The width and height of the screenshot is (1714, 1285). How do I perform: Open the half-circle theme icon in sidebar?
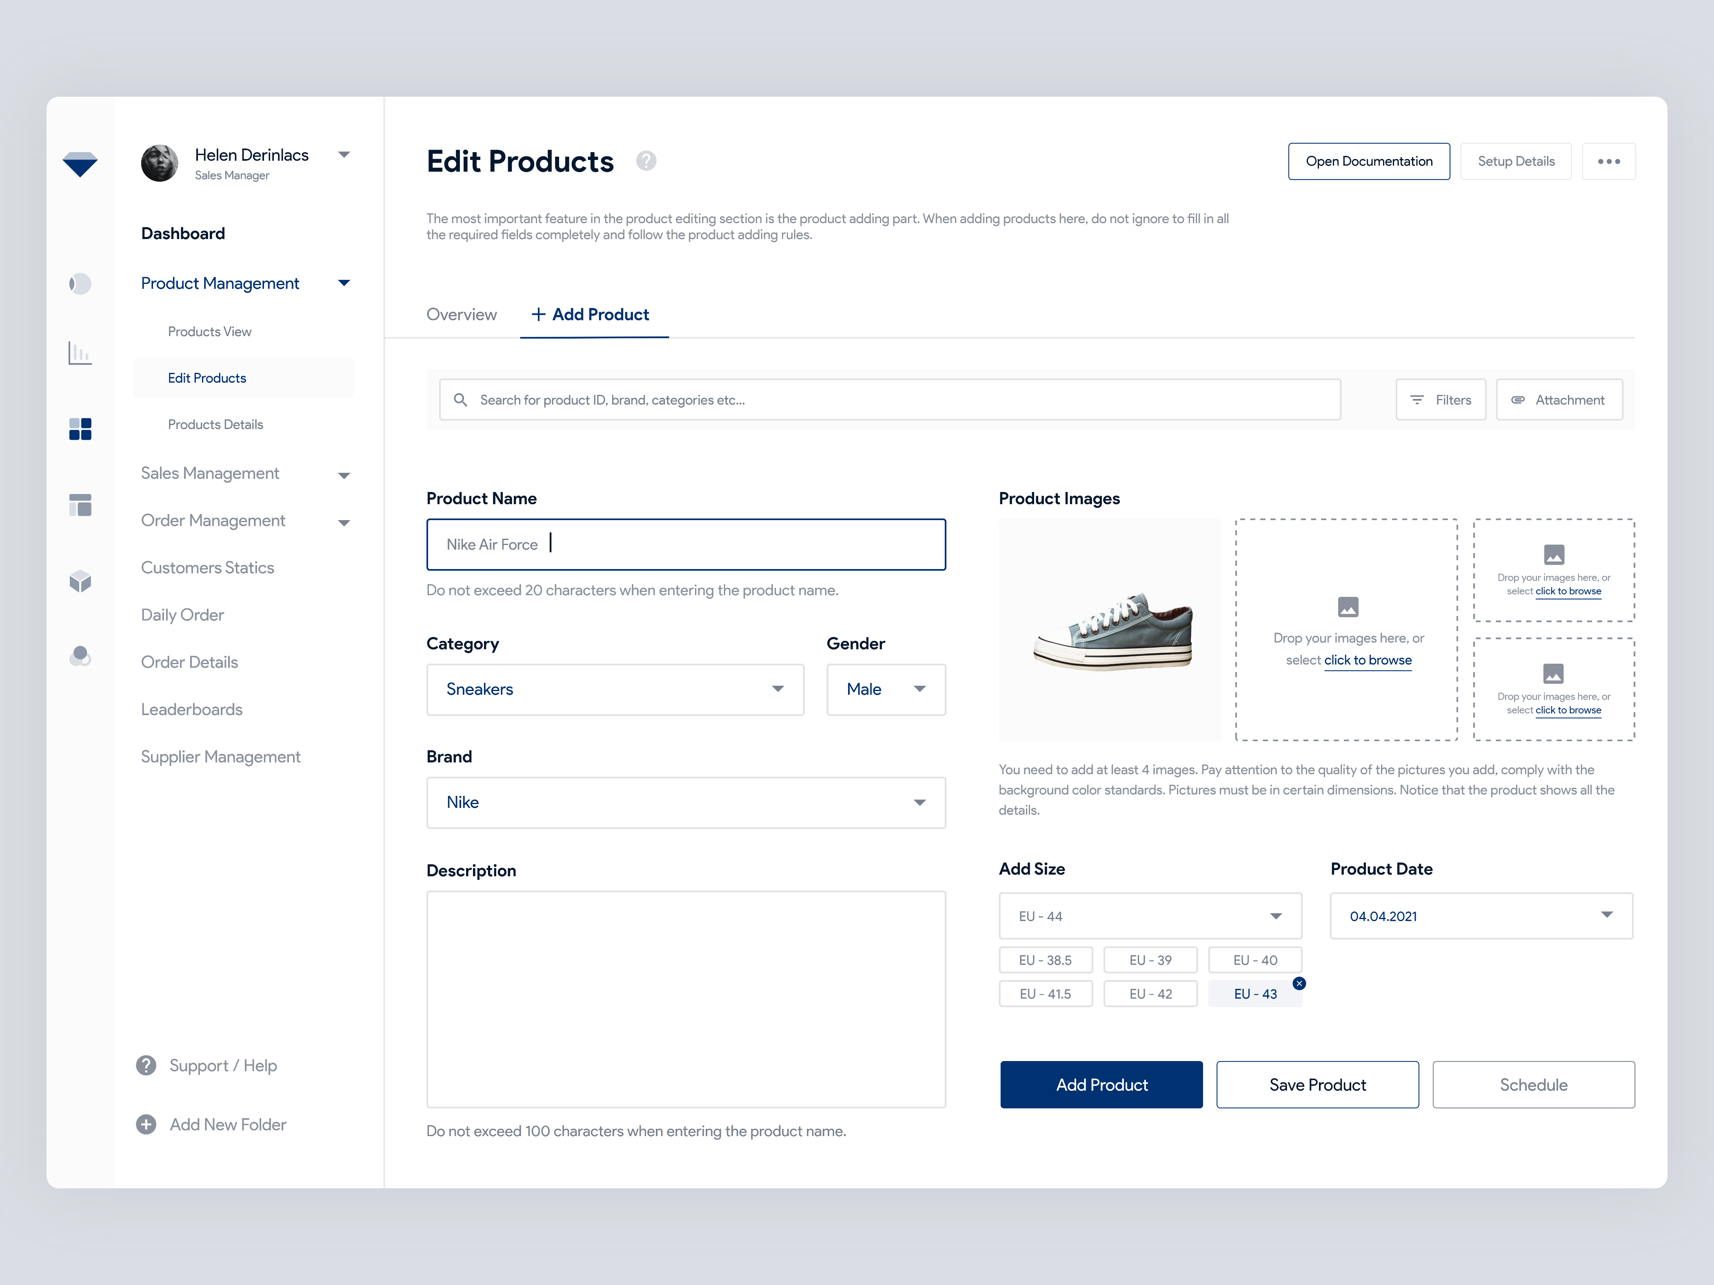coord(80,284)
